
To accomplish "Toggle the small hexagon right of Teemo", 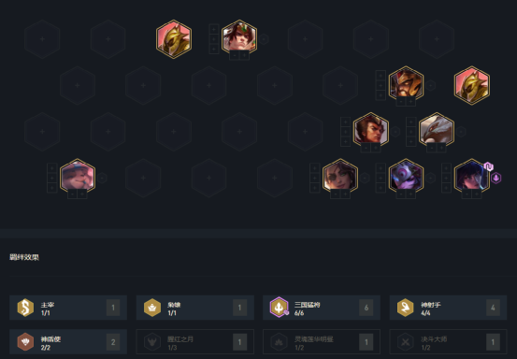I will pos(102,178).
